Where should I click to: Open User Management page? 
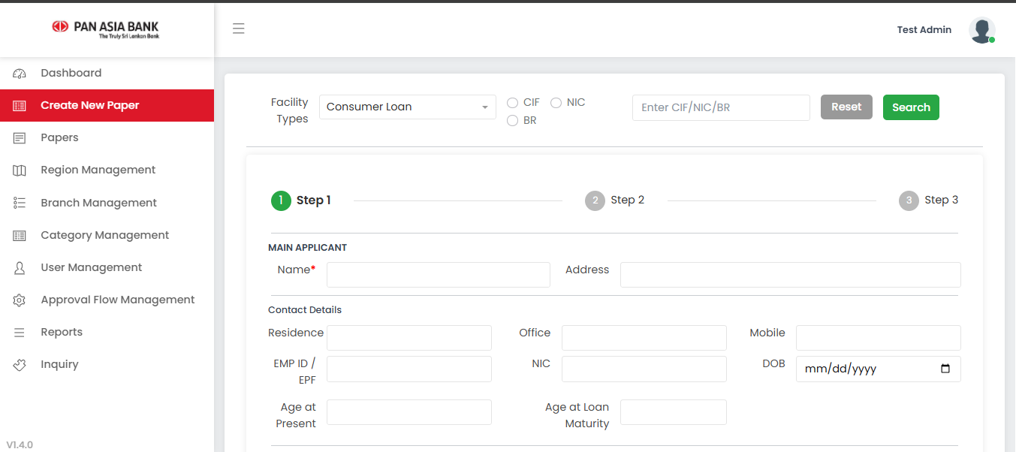pos(107,267)
